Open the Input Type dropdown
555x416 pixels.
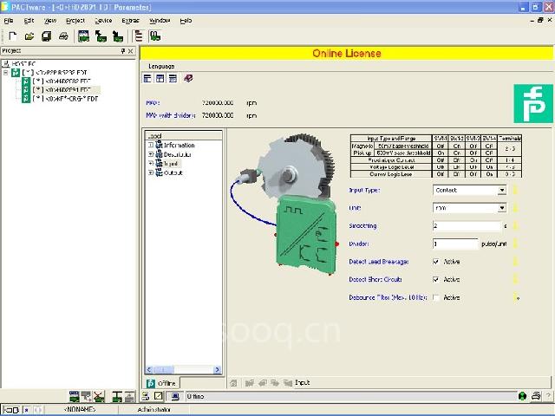point(501,190)
